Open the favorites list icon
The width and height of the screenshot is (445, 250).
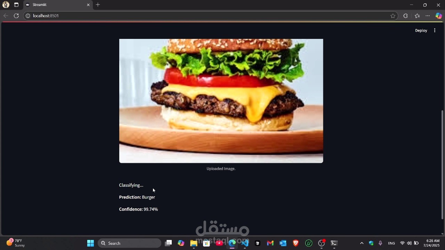(x=417, y=16)
